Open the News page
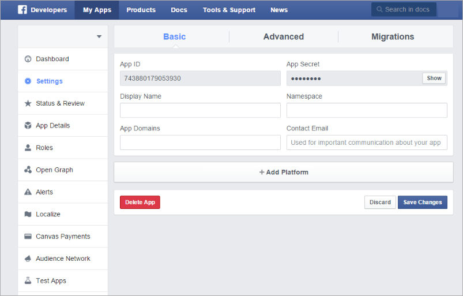463x296 pixels. 279,10
